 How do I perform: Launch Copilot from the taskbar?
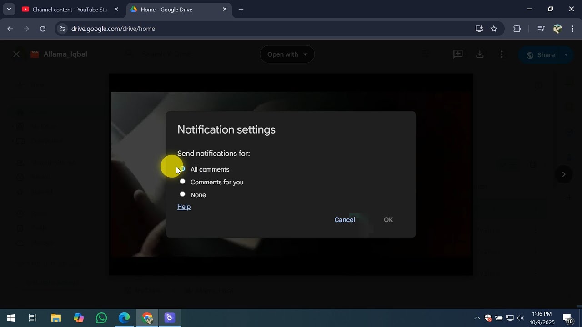pos(79,318)
